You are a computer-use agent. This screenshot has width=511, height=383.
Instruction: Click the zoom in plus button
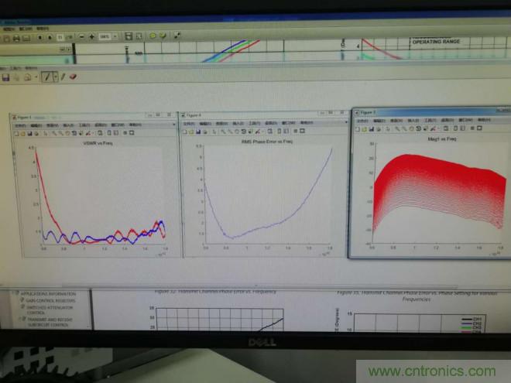91,37
